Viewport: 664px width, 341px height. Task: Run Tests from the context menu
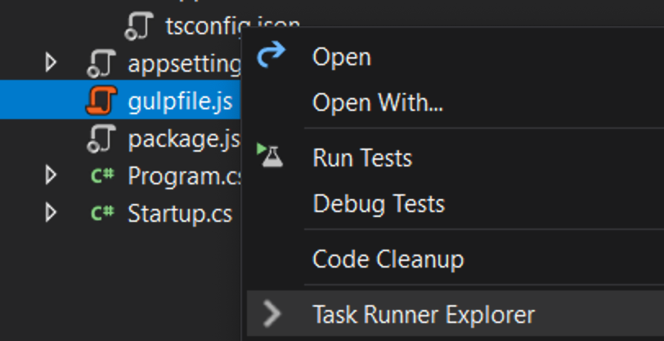[362, 157]
